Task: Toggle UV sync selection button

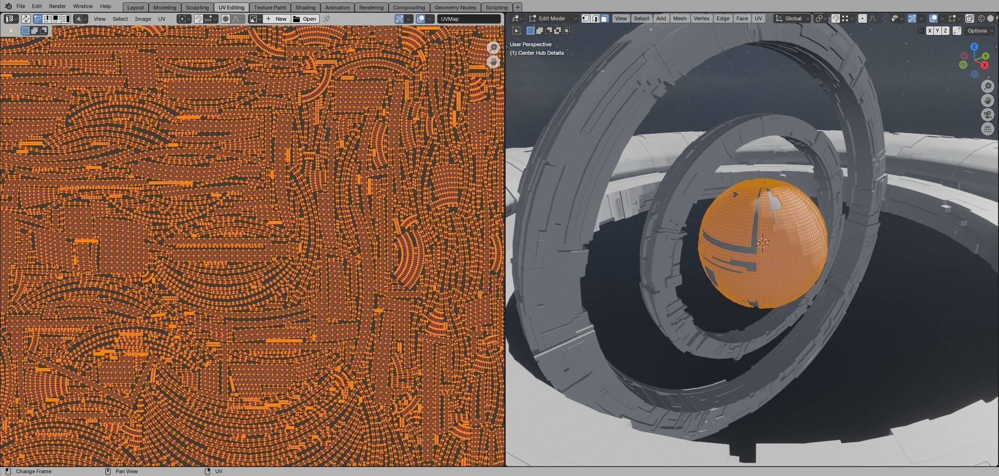Action: click(x=26, y=19)
